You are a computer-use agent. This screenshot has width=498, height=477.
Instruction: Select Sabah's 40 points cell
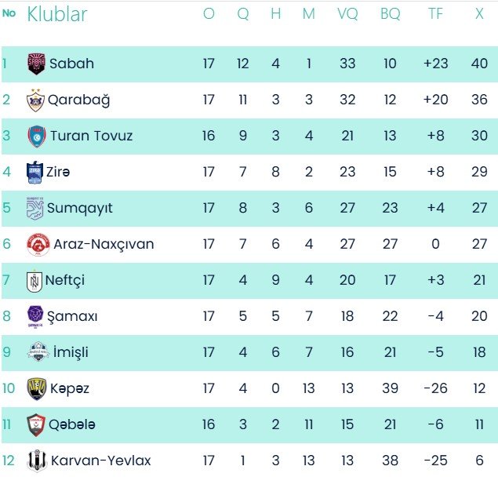pos(478,64)
